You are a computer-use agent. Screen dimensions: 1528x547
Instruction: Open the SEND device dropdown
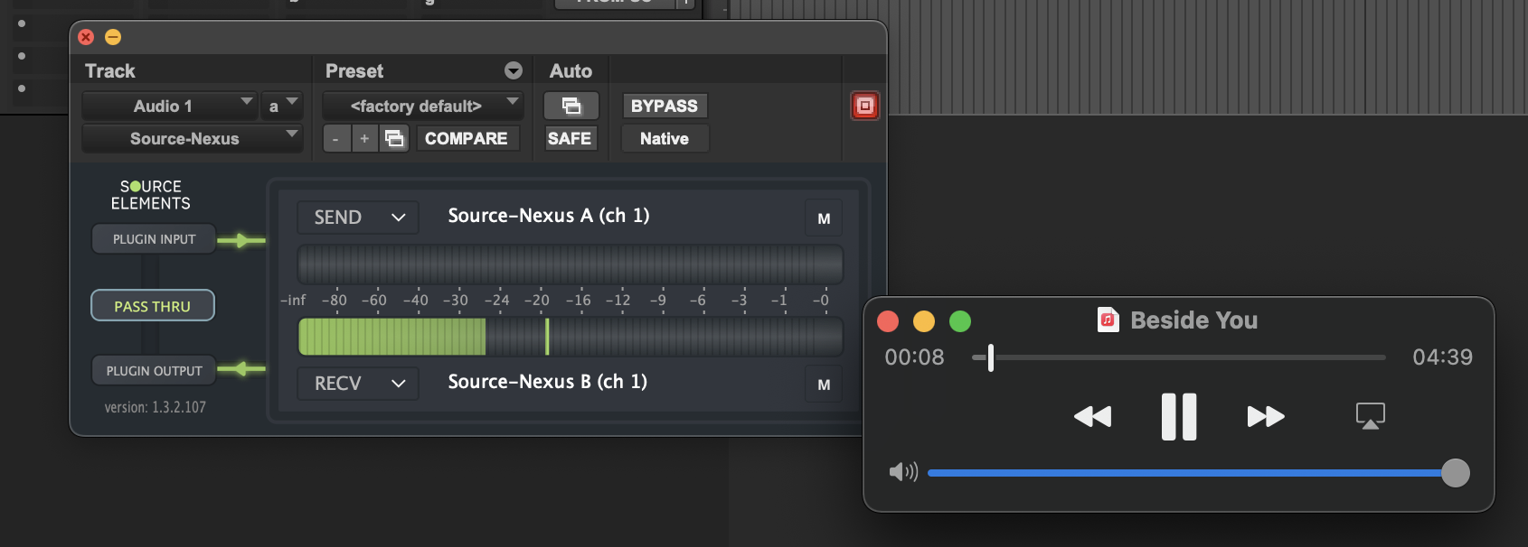(x=358, y=218)
